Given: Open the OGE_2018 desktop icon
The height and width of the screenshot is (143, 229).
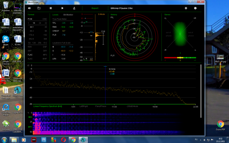Looking at the screenshot, I should click(x=18, y=57).
